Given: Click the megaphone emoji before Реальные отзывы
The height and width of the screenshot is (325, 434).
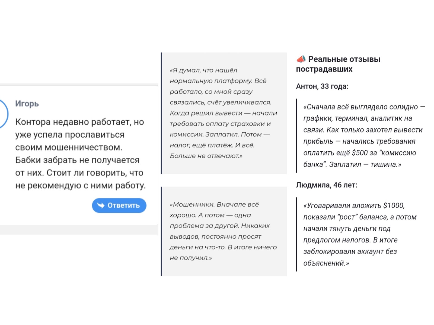Looking at the screenshot, I should coord(301,59).
